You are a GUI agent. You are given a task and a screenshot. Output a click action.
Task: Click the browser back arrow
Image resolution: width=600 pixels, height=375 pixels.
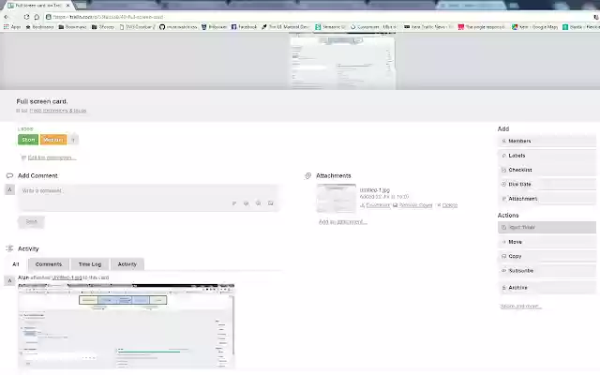point(7,17)
